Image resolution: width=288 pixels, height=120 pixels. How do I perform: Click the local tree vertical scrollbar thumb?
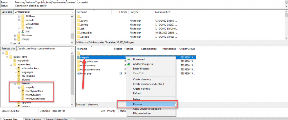pos(72,36)
